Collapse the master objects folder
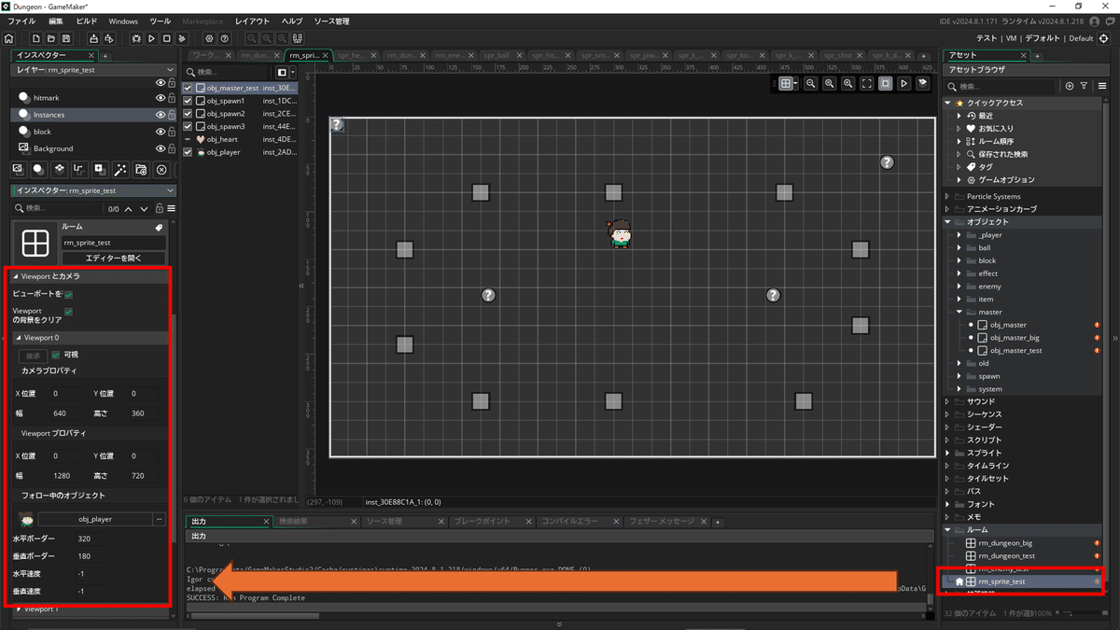Image resolution: width=1120 pixels, height=630 pixels. click(x=959, y=312)
